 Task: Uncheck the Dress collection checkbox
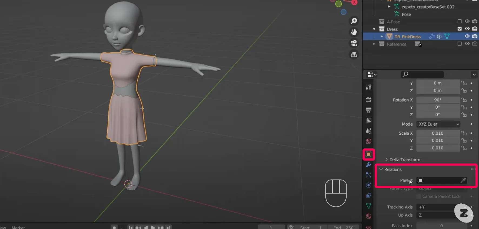[460, 29]
